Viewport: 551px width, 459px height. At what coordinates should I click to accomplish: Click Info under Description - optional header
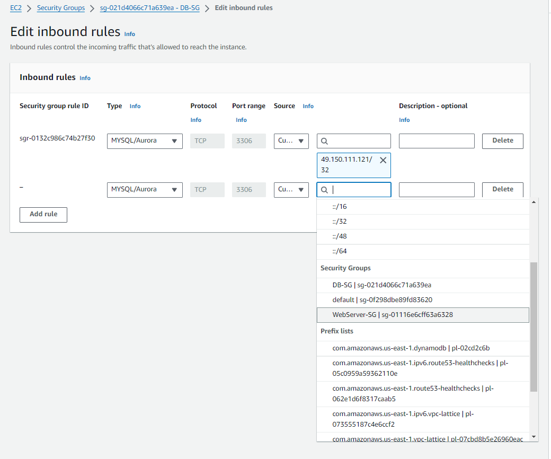tap(404, 120)
